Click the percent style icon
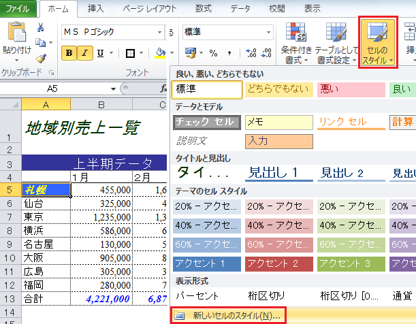This screenshot has width=416, height=324. pyautogui.click(x=213, y=53)
